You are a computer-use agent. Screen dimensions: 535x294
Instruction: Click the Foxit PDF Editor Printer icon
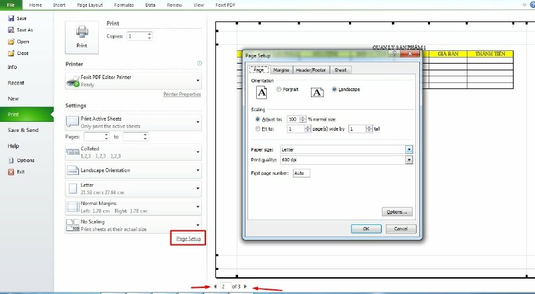click(x=73, y=81)
